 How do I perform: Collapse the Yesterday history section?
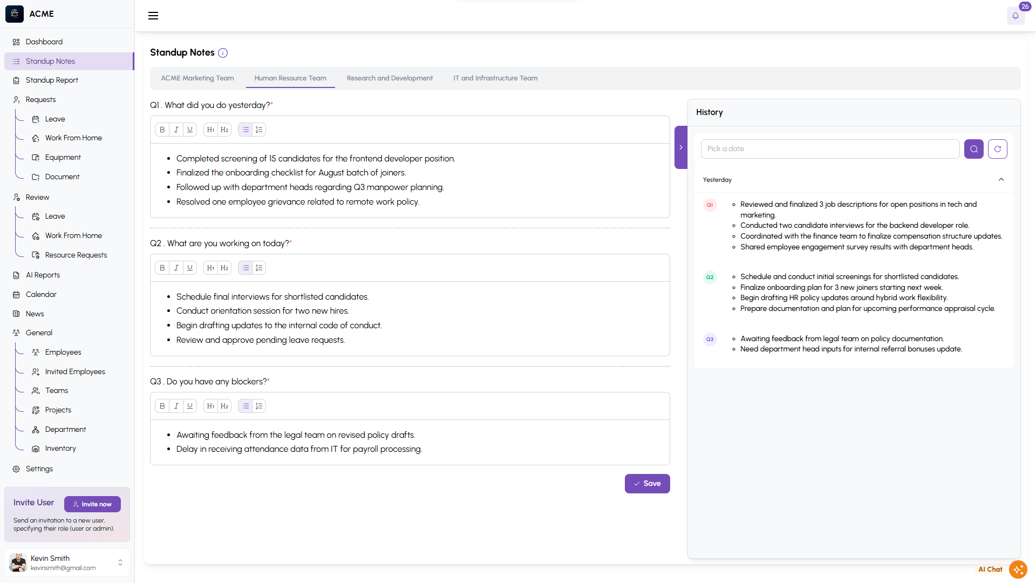1001,180
